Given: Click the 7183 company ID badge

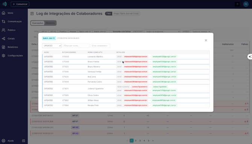Looking at the screenshot, I should coord(108,14).
